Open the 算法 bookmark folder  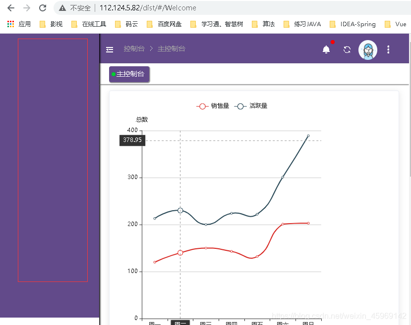(263, 24)
